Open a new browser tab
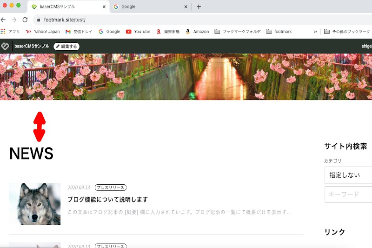Image resolution: width=372 pixels, height=248 pixels. pyautogui.click(x=199, y=7)
